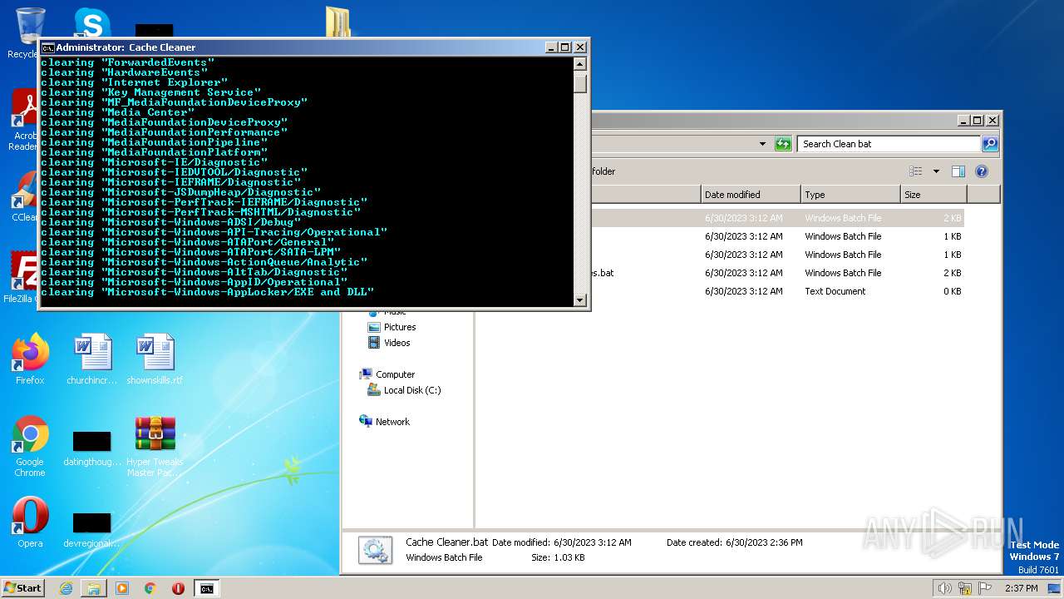Click the Explorer address refresh button
The height and width of the screenshot is (599, 1064).
[783, 144]
